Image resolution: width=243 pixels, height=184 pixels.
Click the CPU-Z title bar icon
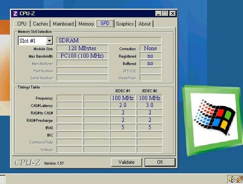click(15, 14)
